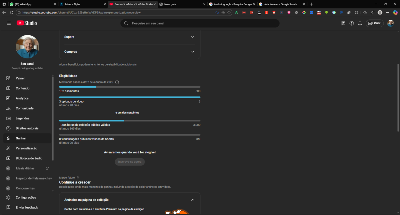
Task: Open Configurações in the sidebar
Action: click(x=27, y=197)
